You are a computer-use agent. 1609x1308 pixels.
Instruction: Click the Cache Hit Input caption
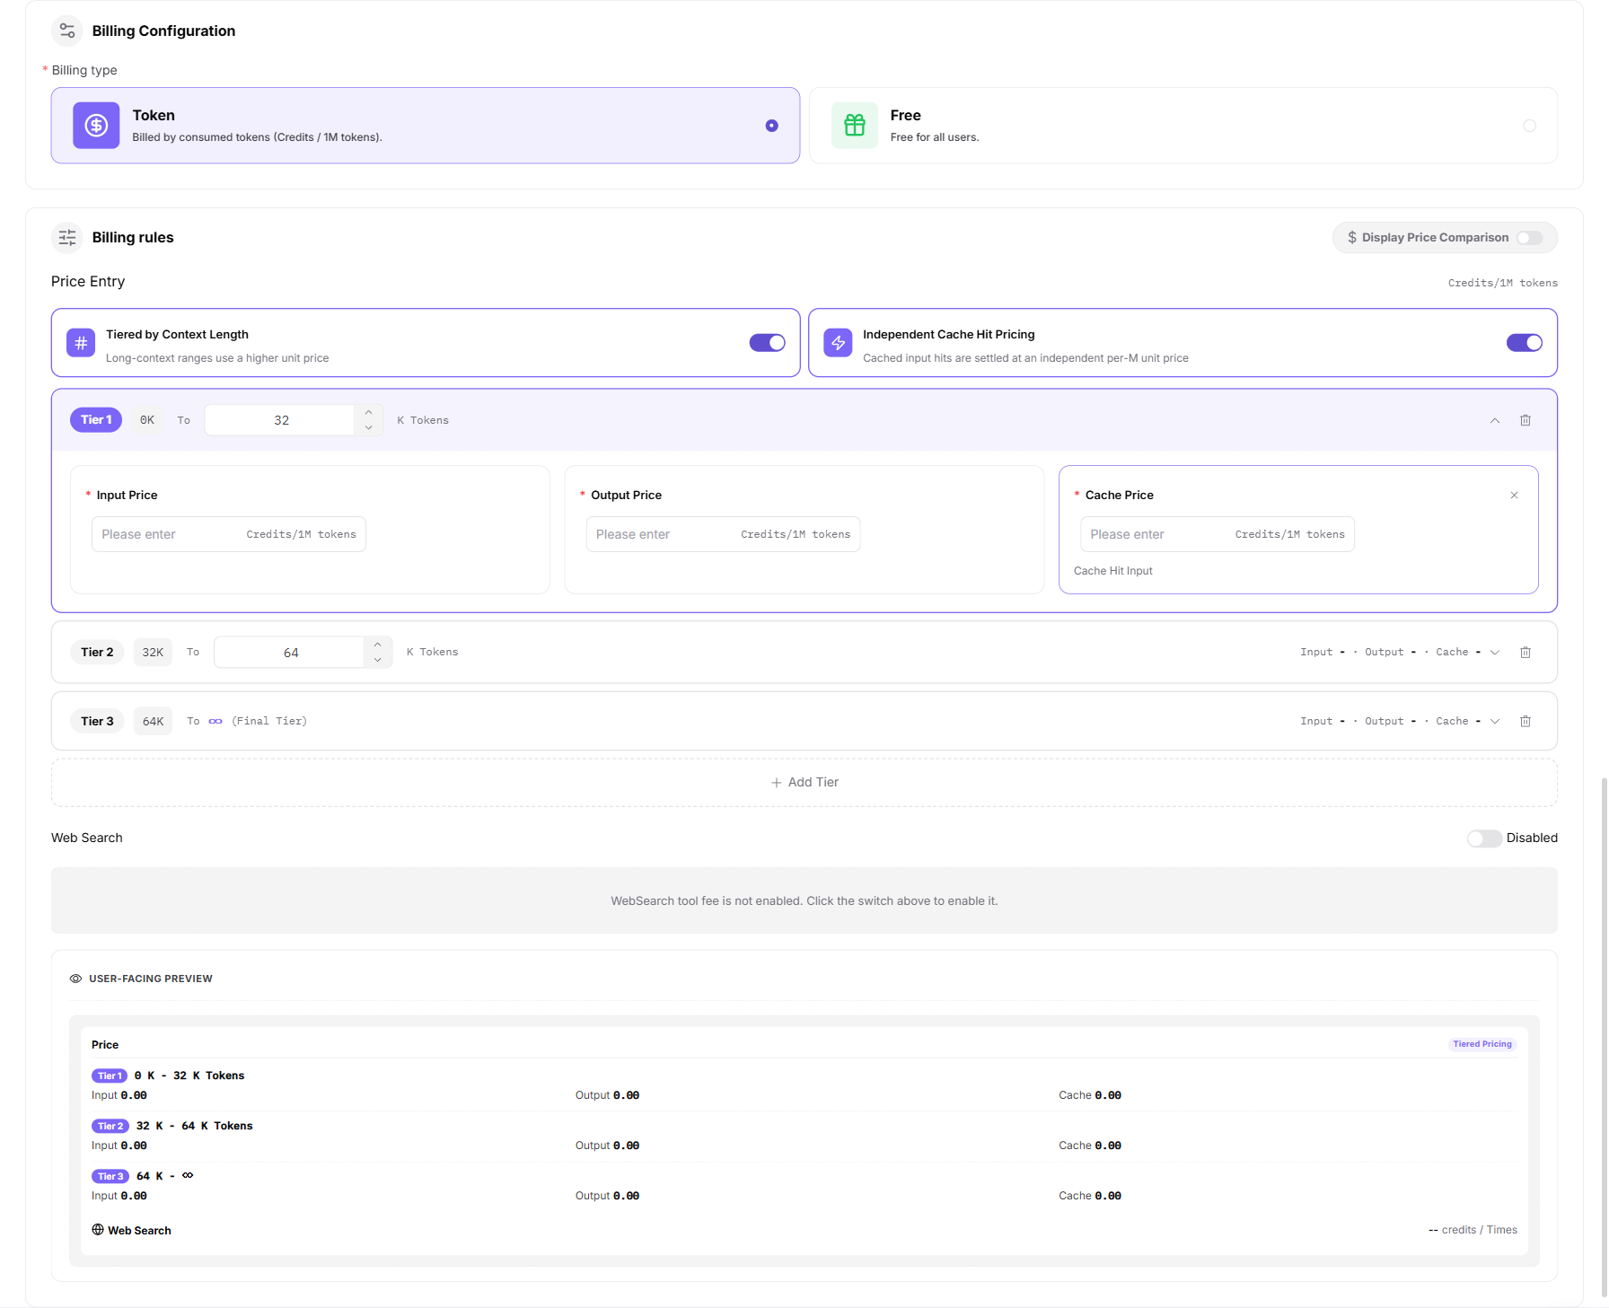(x=1112, y=571)
